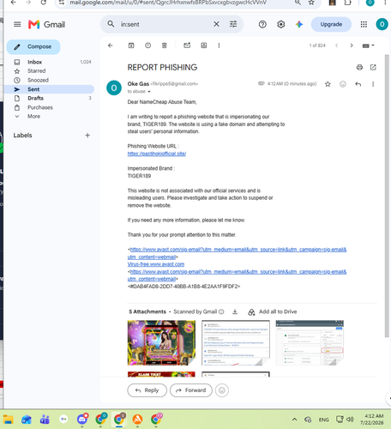Open Gmail Settings gear

281,24
